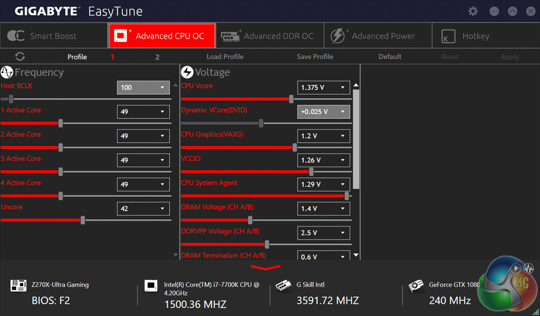Click the Host BCLK slider handle
Viewport: 540px width, 316px height.
(11, 99)
